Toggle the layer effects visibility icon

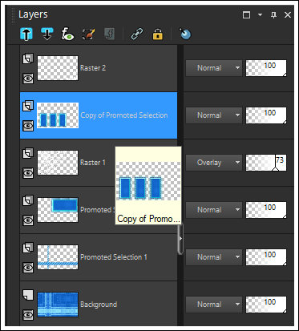tap(67, 34)
